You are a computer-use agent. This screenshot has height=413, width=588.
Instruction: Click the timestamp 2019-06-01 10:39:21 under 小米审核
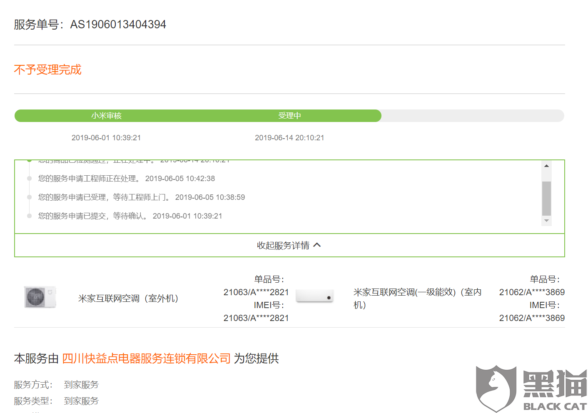point(106,138)
